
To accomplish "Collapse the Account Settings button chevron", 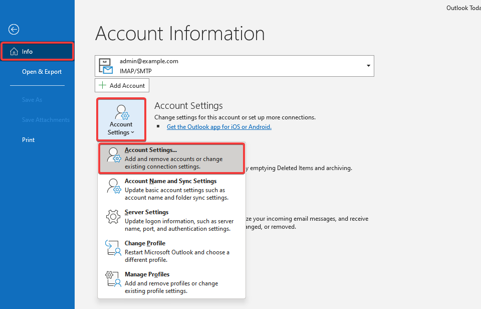I will (x=133, y=133).
